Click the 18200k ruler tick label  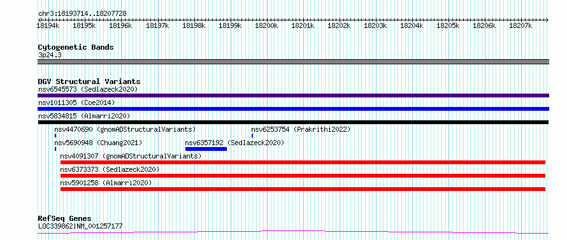pos(266,25)
